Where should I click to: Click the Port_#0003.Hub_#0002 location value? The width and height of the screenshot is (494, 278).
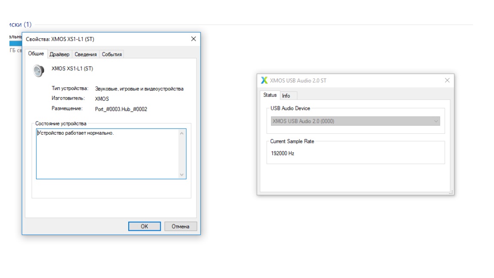(x=121, y=109)
